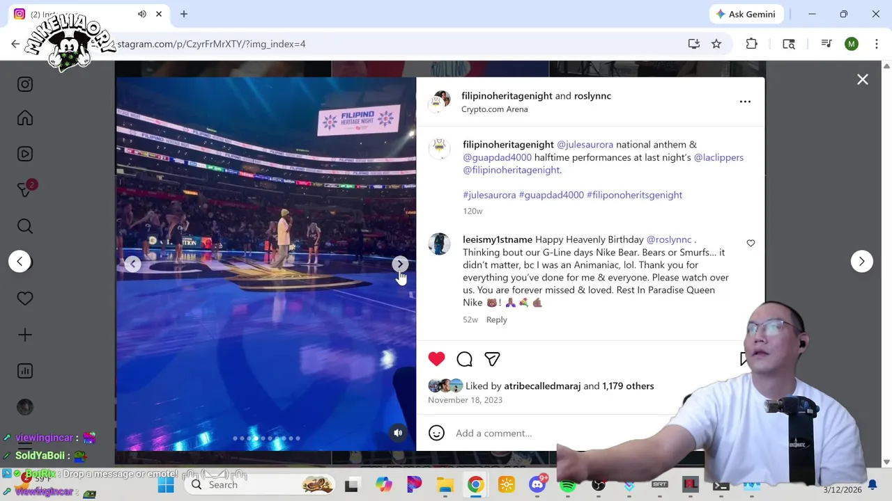Viewport: 892px width, 501px height.
Task: Open Spotify from the taskbar
Action: click(x=568, y=485)
